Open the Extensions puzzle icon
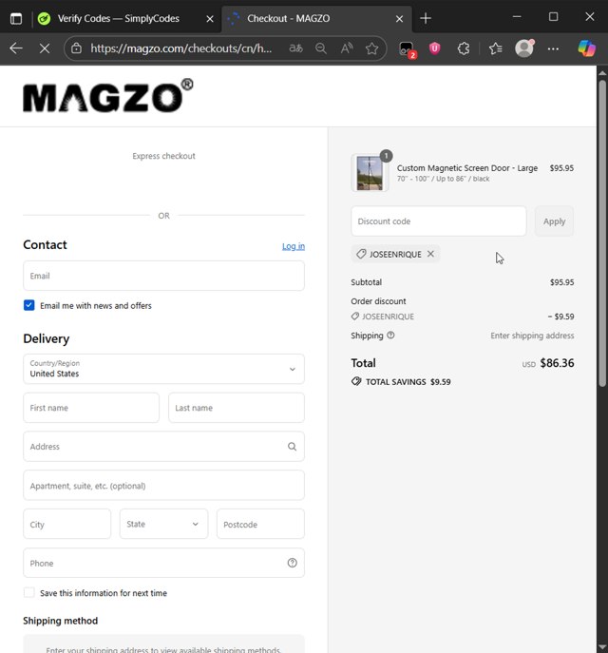Viewport: 608px width, 653px height. (x=464, y=48)
